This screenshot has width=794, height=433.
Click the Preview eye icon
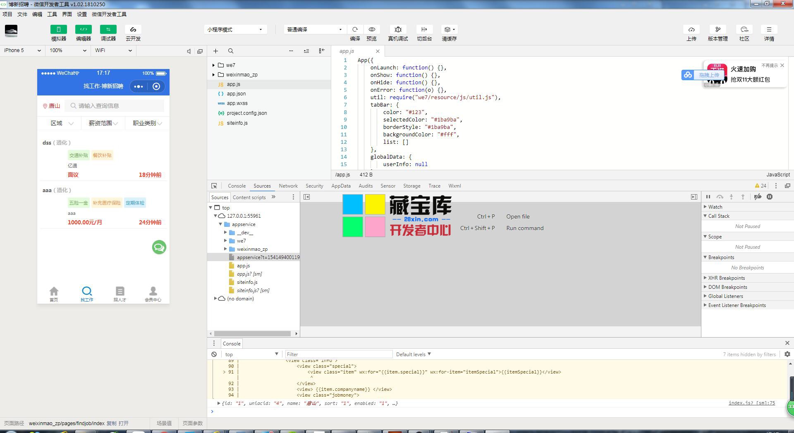coord(372,29)
